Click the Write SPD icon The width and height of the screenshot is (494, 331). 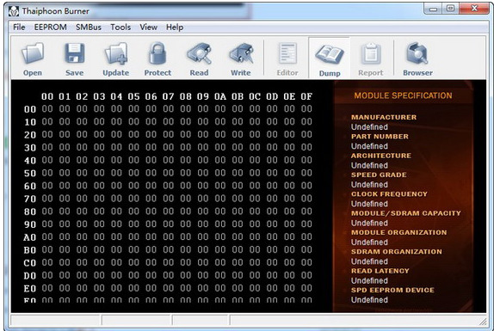coord(241,53)
